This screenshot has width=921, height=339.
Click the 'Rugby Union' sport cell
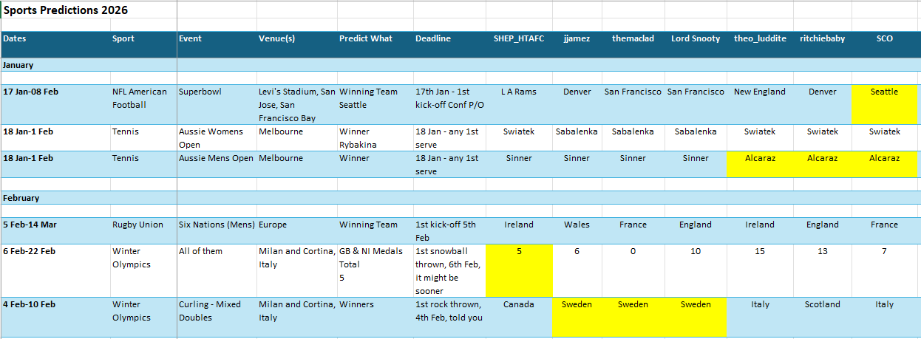click(143, 230)
